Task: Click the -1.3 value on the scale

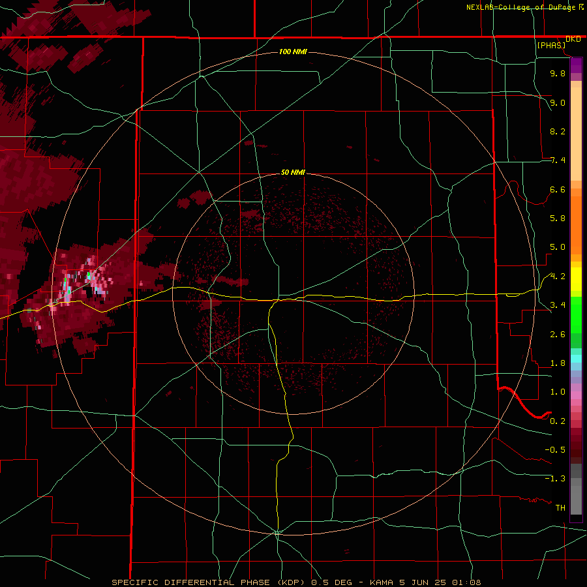Action: (x=555, y=479)
